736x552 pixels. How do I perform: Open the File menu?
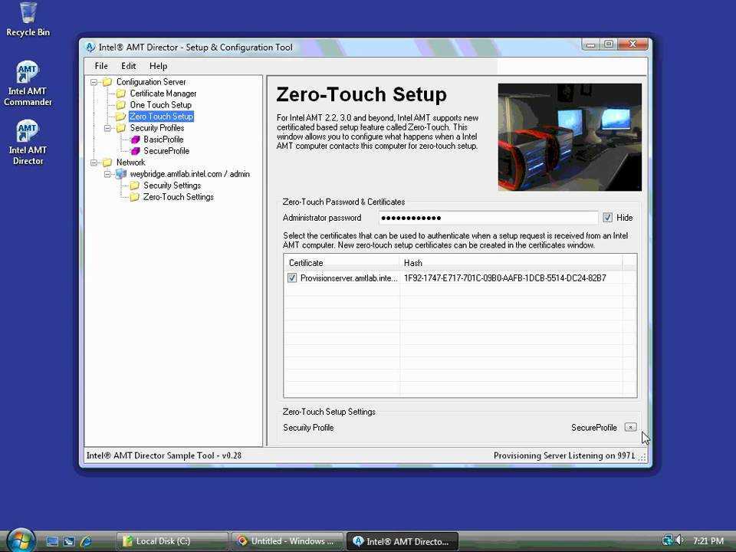coord(101,66)
